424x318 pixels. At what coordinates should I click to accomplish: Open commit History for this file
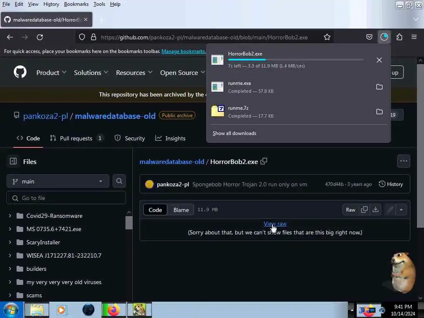click(x=391, y=184)
